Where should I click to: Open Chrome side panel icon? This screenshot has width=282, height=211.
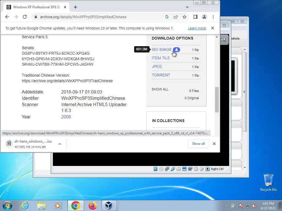pos(196,17)
